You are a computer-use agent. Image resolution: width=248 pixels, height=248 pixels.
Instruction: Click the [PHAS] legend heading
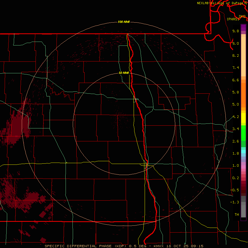pos(233,19)
